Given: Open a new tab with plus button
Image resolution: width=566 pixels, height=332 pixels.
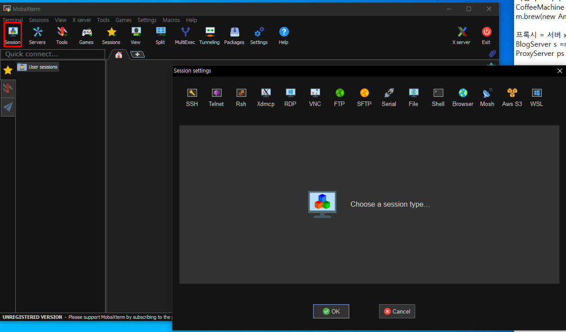Looking at the screenshot, I should pyautogui.click(x=138, y=55).
